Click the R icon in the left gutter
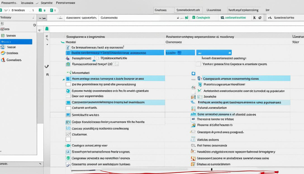This screenshot has width=304, height=174. point(48,74)
